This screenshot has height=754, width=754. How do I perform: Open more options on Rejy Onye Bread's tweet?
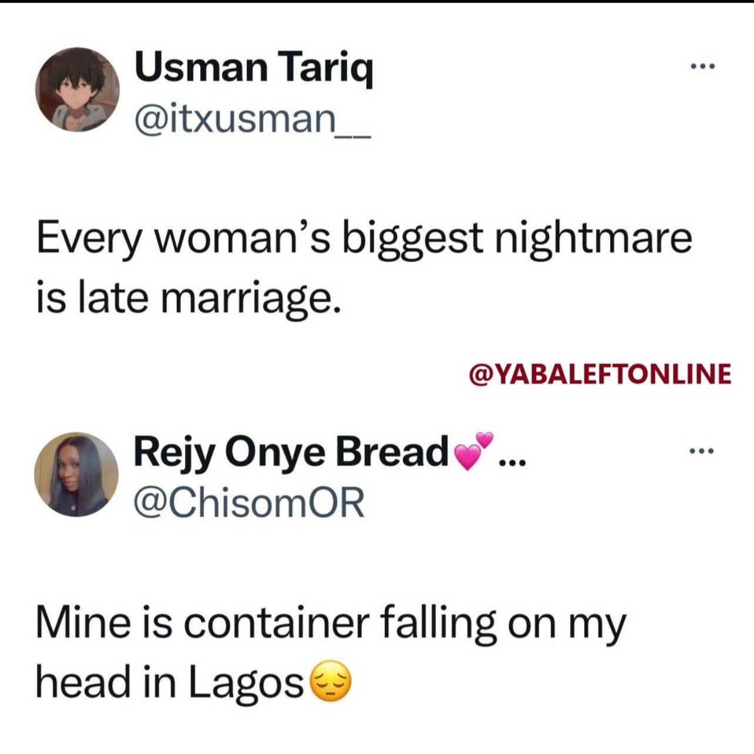coord(702,452)
